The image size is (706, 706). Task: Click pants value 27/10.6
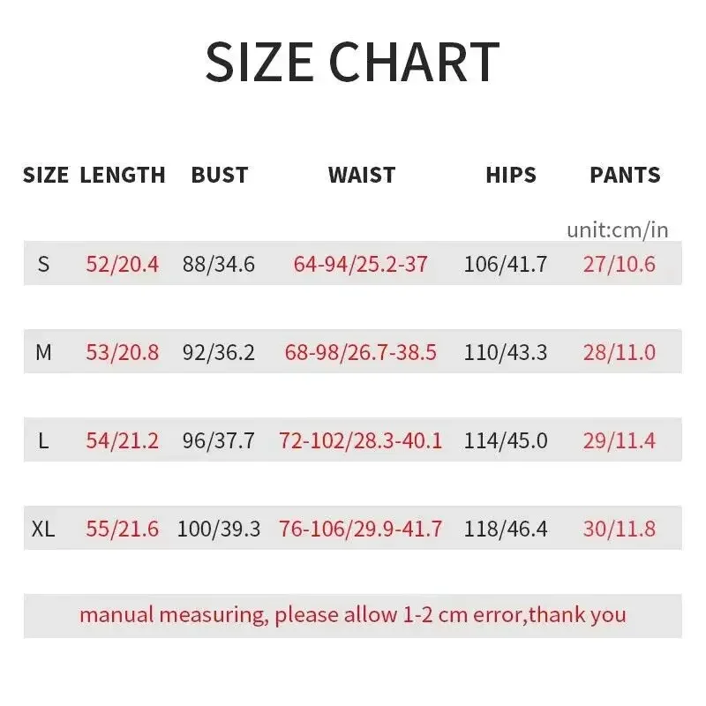click(x=620, y=264)
